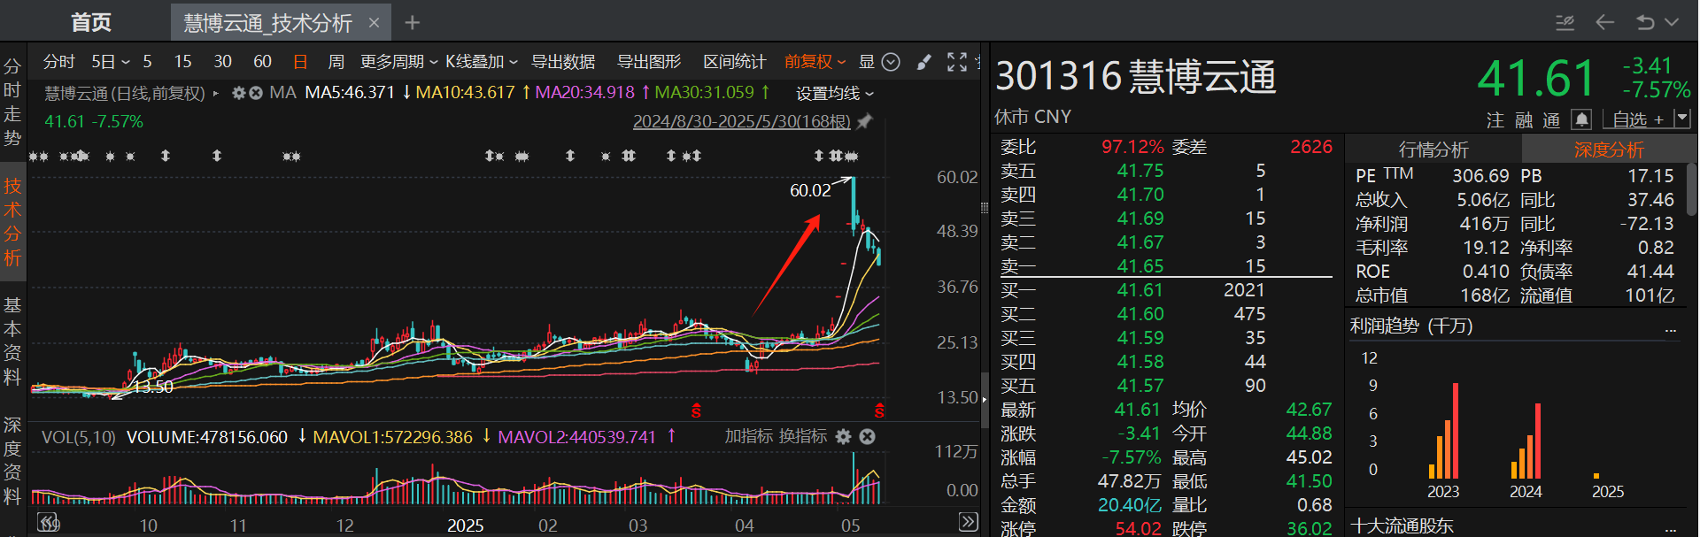This screenshot has width=1700, height=537.
Task: Expand 设置均线 dropdown
Action: tap(834, 94)
